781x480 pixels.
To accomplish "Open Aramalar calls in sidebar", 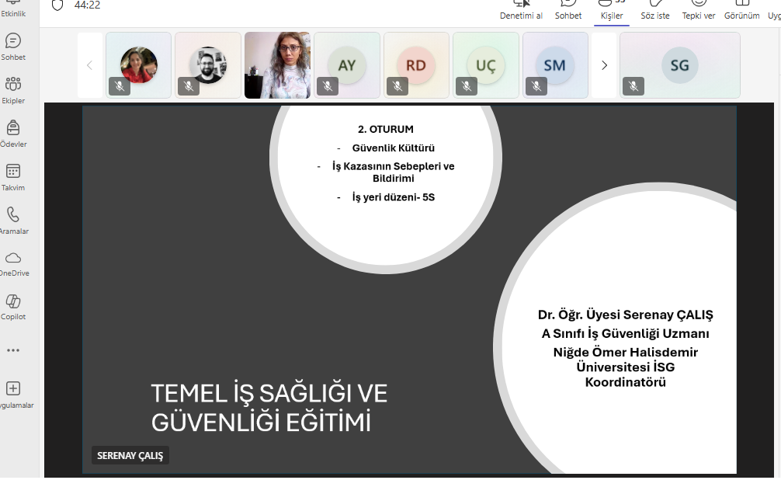I will click(13, 216).
